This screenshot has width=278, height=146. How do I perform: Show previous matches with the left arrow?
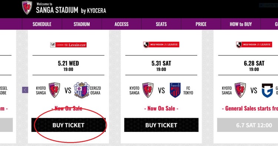point(25,90)
